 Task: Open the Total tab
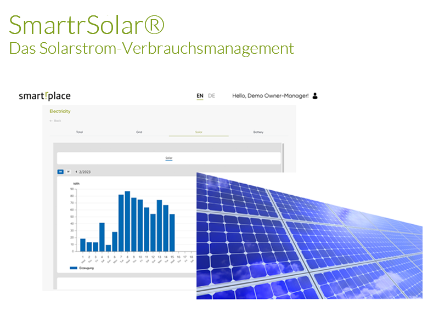click(80, 132)
